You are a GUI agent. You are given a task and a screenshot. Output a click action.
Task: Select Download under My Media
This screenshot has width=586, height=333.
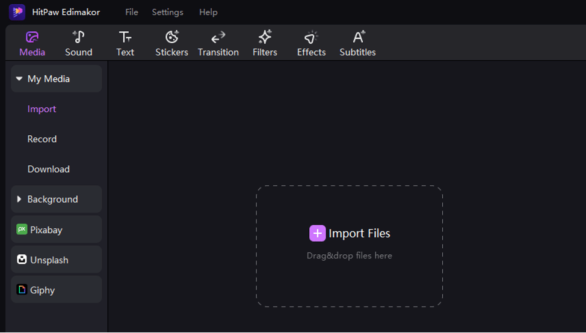coord(49,169)
